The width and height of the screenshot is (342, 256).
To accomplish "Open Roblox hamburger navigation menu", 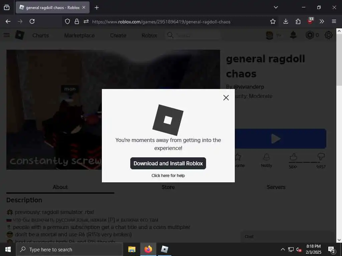I will coord(7,35).
